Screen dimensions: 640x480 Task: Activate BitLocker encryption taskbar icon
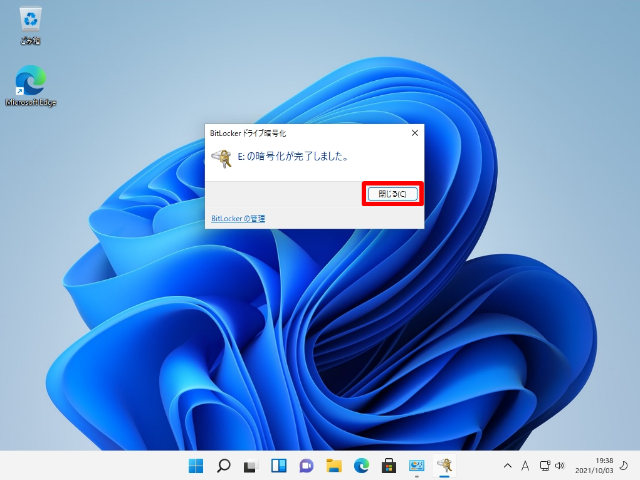pyautogui.click(x=444, y=466)
